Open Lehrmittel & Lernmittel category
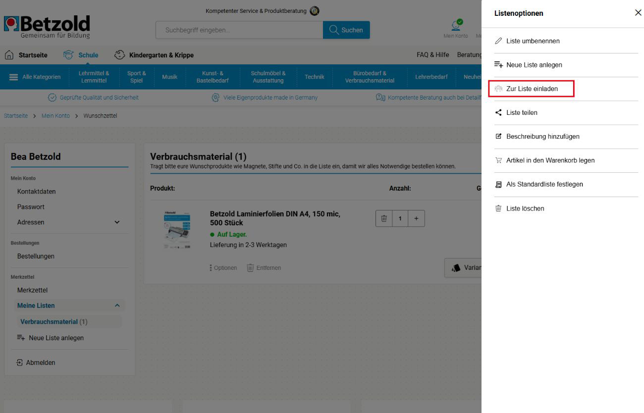This screenshot has height=413, width=644. (94, 77)
